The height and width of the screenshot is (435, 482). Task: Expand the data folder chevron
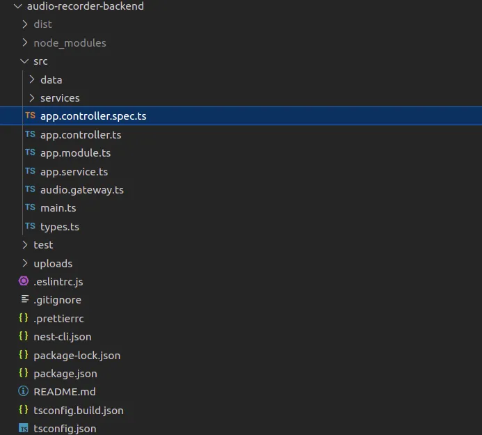(x=32, y=79)
